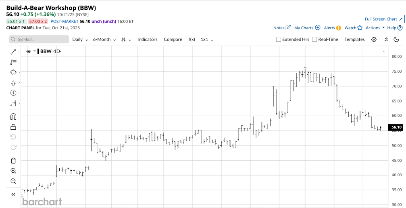
Task: Enable the magnet snap tool
Action: [13, 117]
